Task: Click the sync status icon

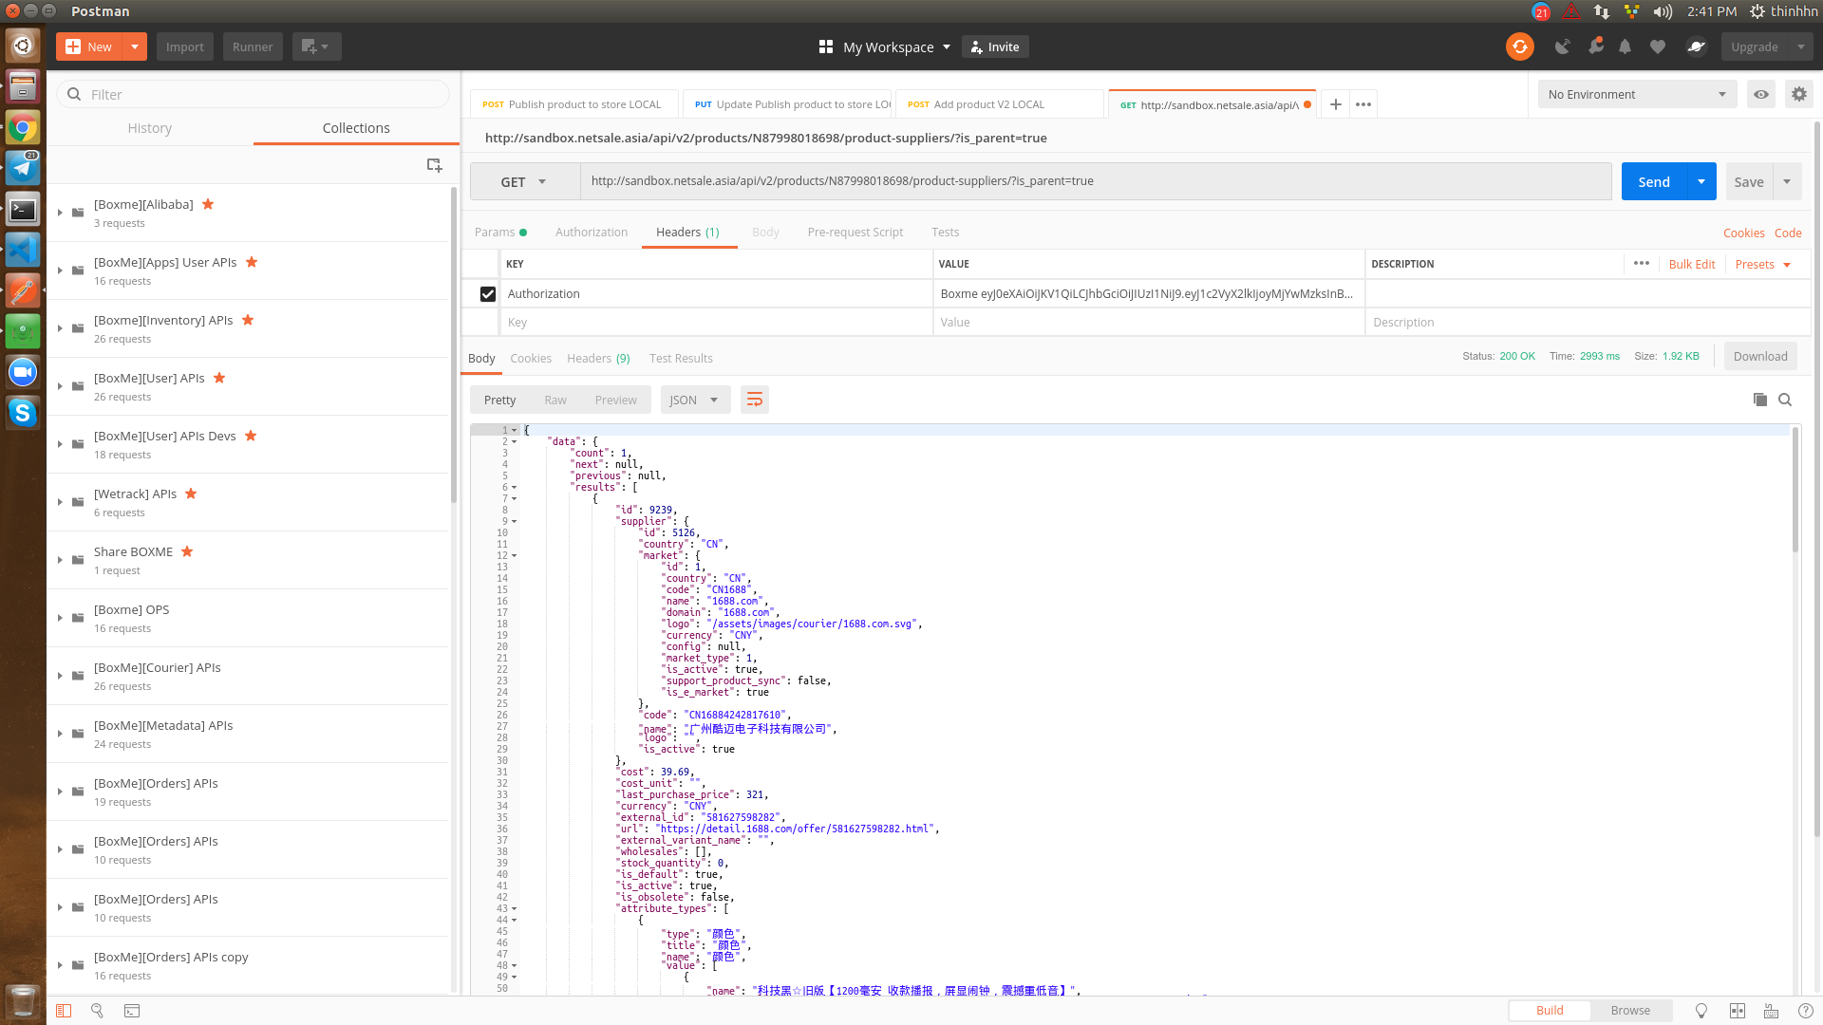Action: coord(1520,47)
